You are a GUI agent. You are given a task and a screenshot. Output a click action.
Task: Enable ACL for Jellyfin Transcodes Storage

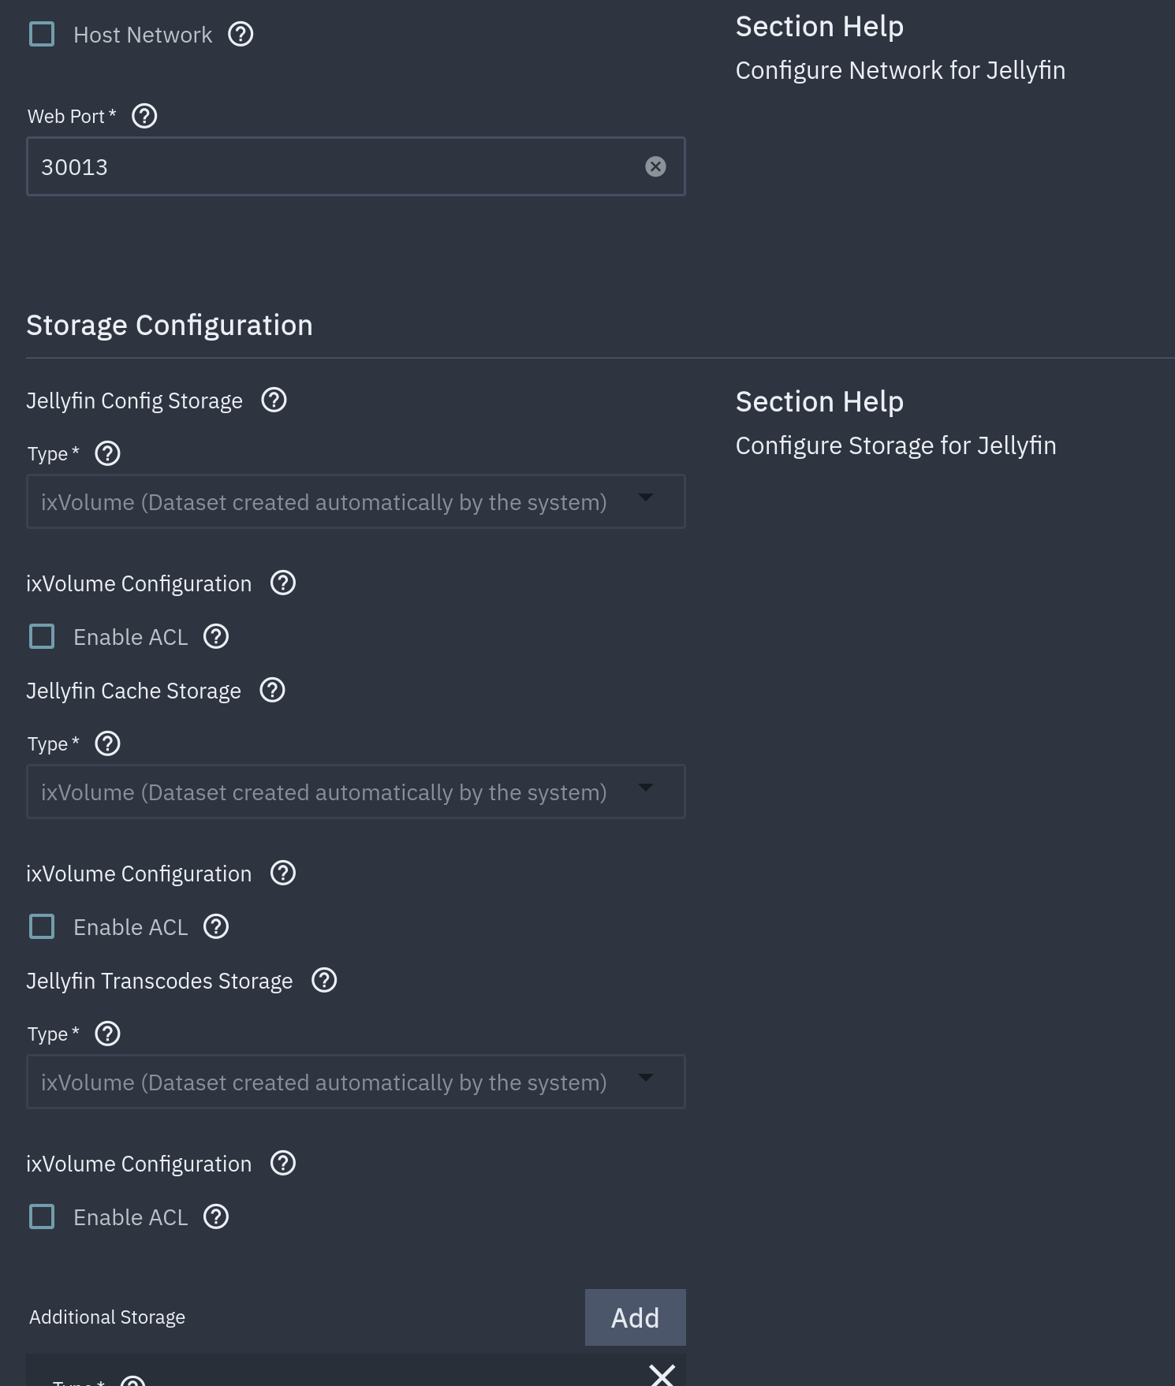point(42,1216)
